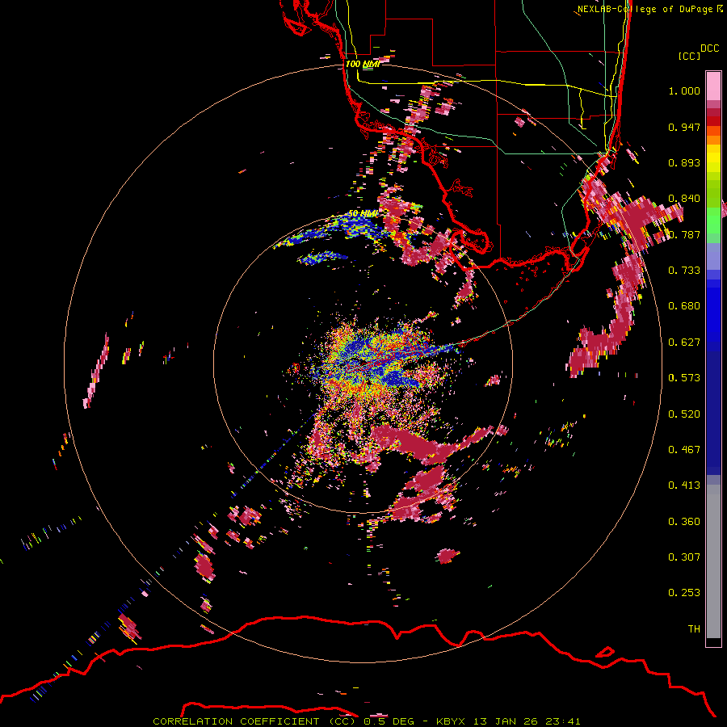The width and height of the screenshot is (727, 727).
Task: Select the 0.627 scale value
Action: [684, 342]
